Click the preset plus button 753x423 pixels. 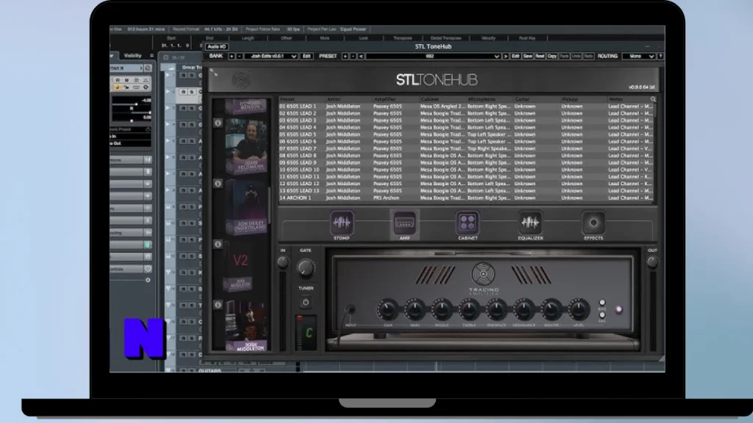[345, 56]
